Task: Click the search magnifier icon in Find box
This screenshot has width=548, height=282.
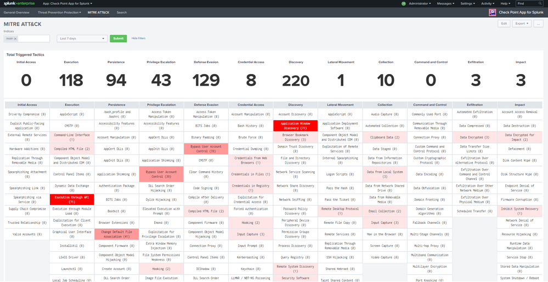Action: click(540, 3)
